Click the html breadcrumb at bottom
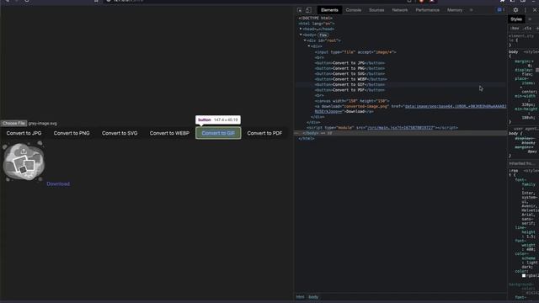The height and width of the screenshot is (303, 539). 300,297
